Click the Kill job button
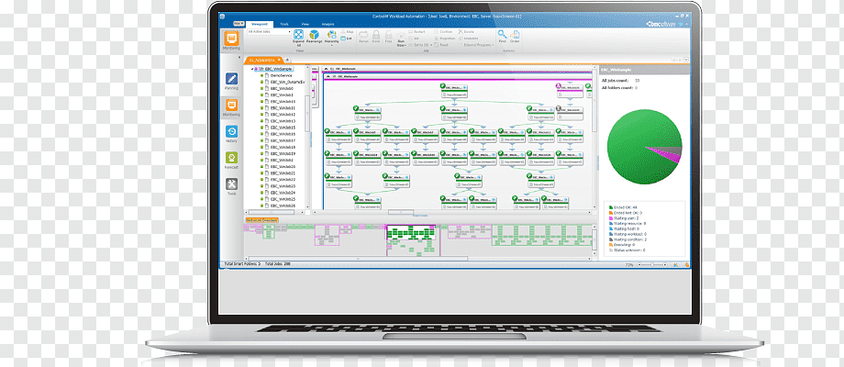 pyautogui.click(x=415, y=39)
